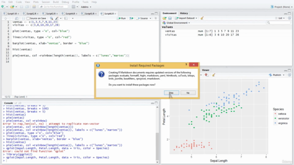Open the Tools menu

(x=85, y=2)
